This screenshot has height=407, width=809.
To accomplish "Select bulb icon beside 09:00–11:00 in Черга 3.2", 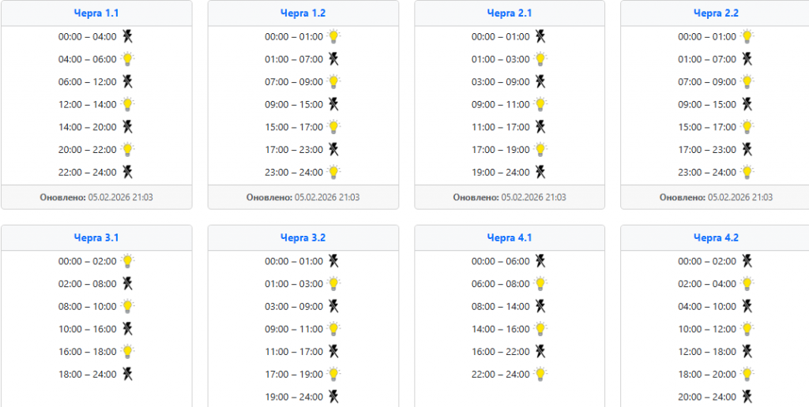I will [334, 329].
